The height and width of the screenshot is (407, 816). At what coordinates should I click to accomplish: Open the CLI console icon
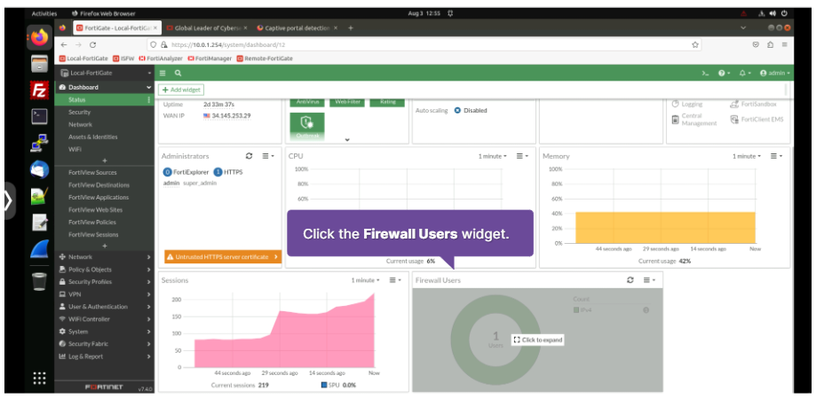point(706,74)
